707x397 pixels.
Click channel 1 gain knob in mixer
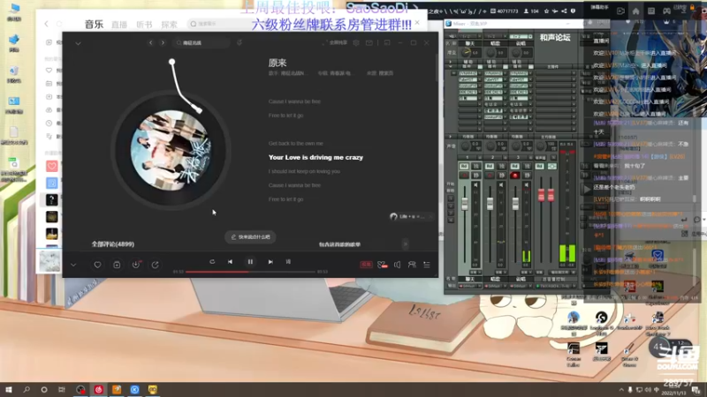pyautogui.click(x=467, y=53)
